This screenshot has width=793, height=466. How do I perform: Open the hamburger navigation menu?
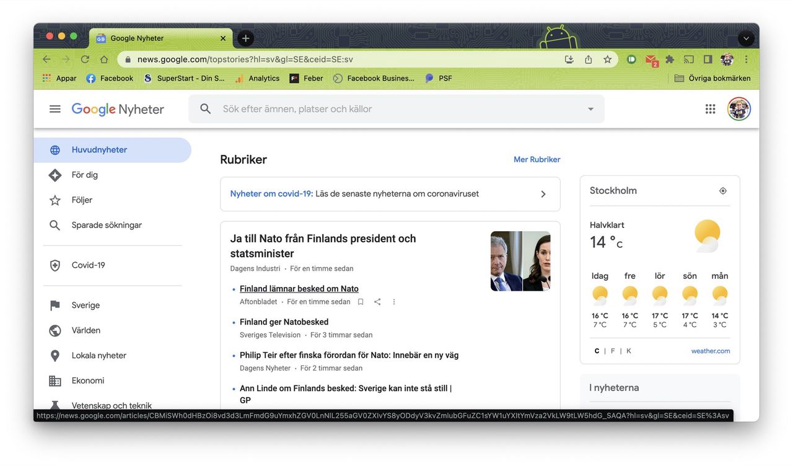coord(55,108)
